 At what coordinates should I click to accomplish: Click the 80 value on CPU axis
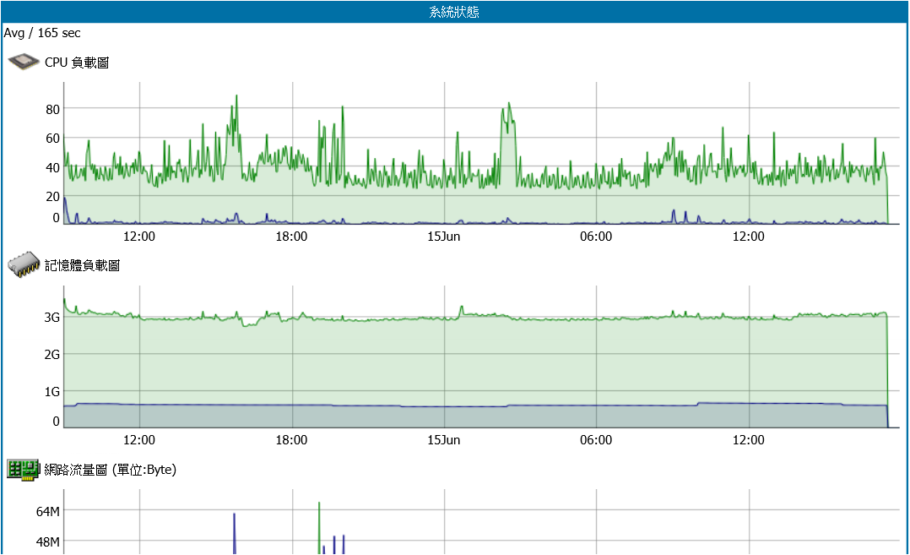(x=52, y=109)
